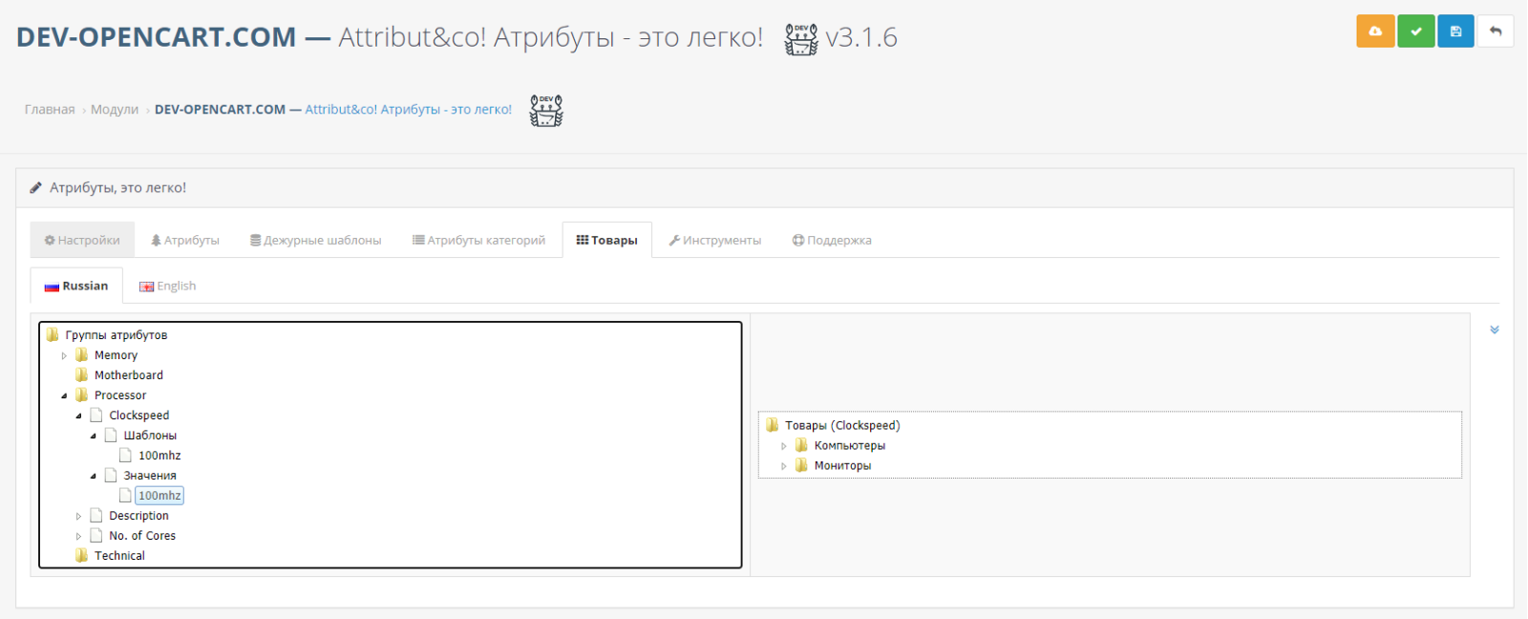Select the Memory group in the tree

point(116,355)
